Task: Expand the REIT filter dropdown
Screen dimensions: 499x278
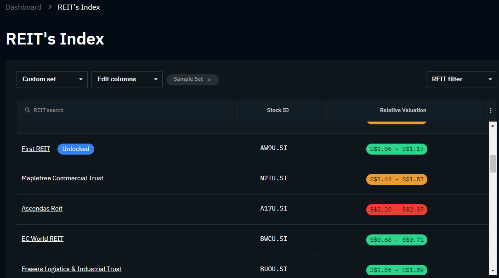Action: (x=461, y=79)
